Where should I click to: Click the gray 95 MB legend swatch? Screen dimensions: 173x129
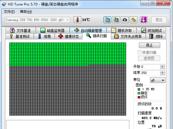pyautogui.click(x=139, y=89)
